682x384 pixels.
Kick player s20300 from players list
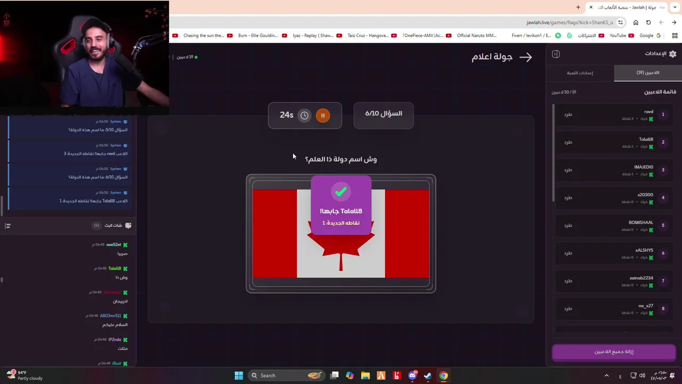pos(568,198)
